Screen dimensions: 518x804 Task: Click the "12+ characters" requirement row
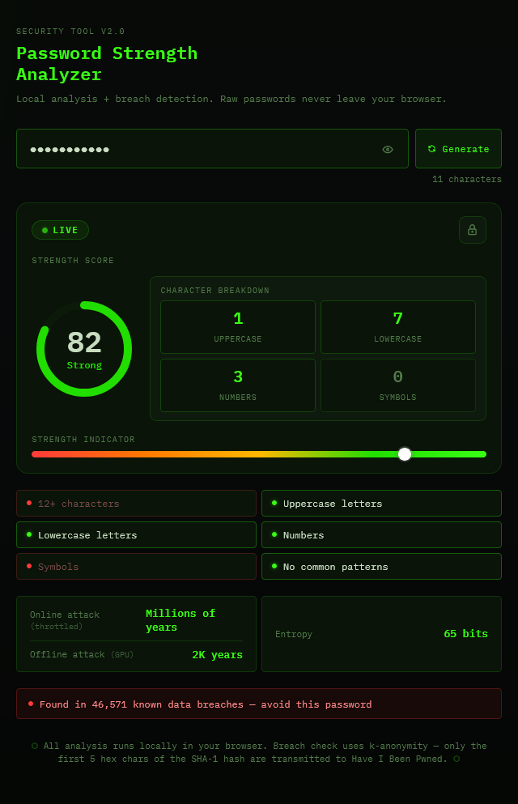[x=136, y=504]
